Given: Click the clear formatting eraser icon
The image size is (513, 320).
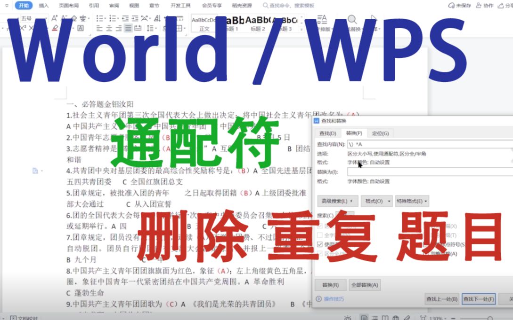Looking at the screenshot, I should 74,19.
